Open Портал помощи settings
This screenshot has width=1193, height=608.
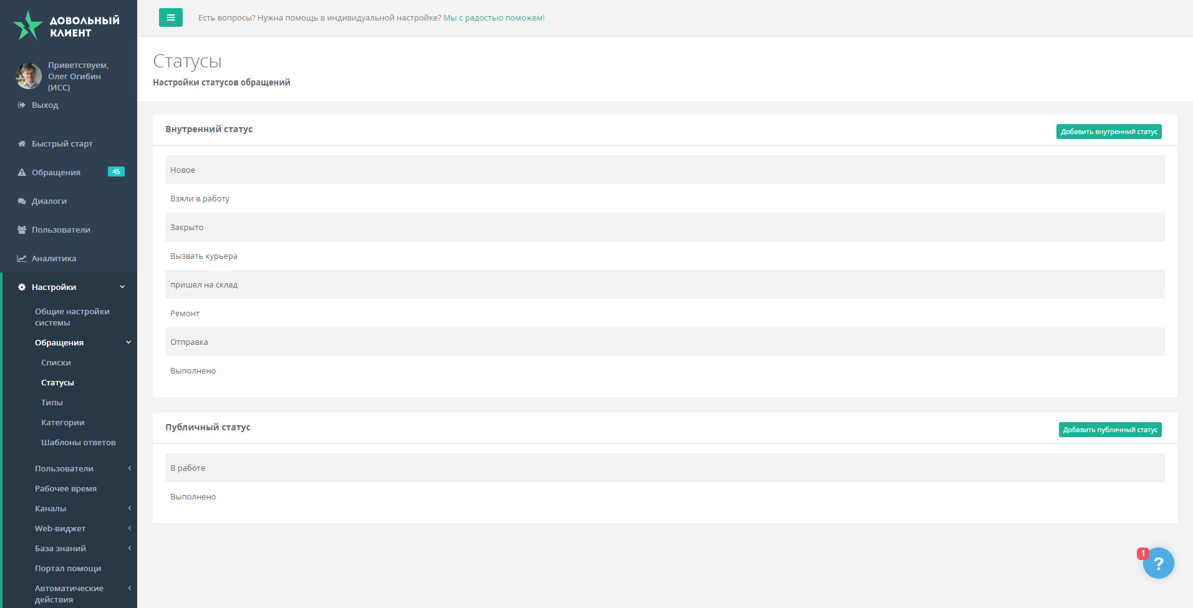[x=68, y=568]
